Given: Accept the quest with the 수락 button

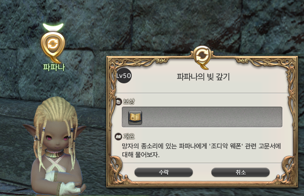Looking at the screenshot, I should click(164, 172).
